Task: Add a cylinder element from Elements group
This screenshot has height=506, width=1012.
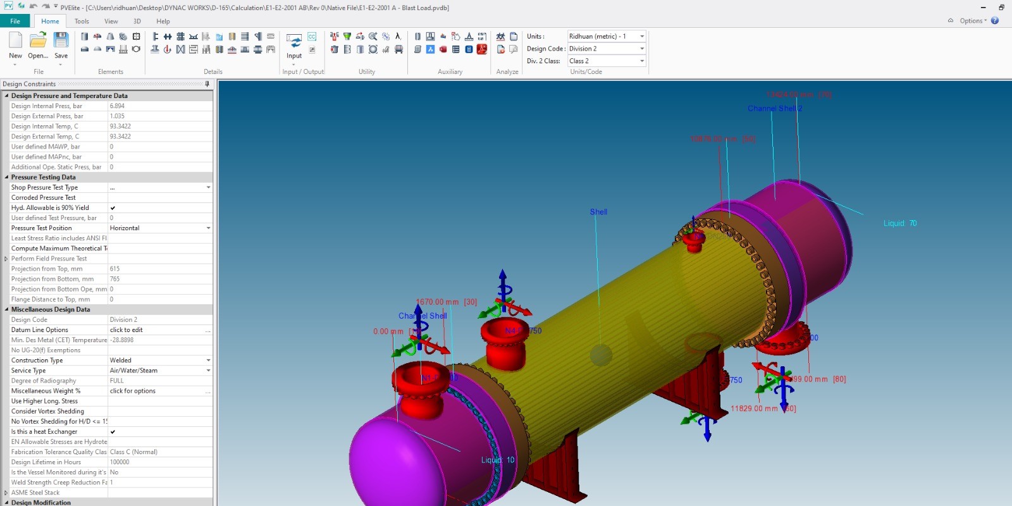Action: click(x=84, y=37)
